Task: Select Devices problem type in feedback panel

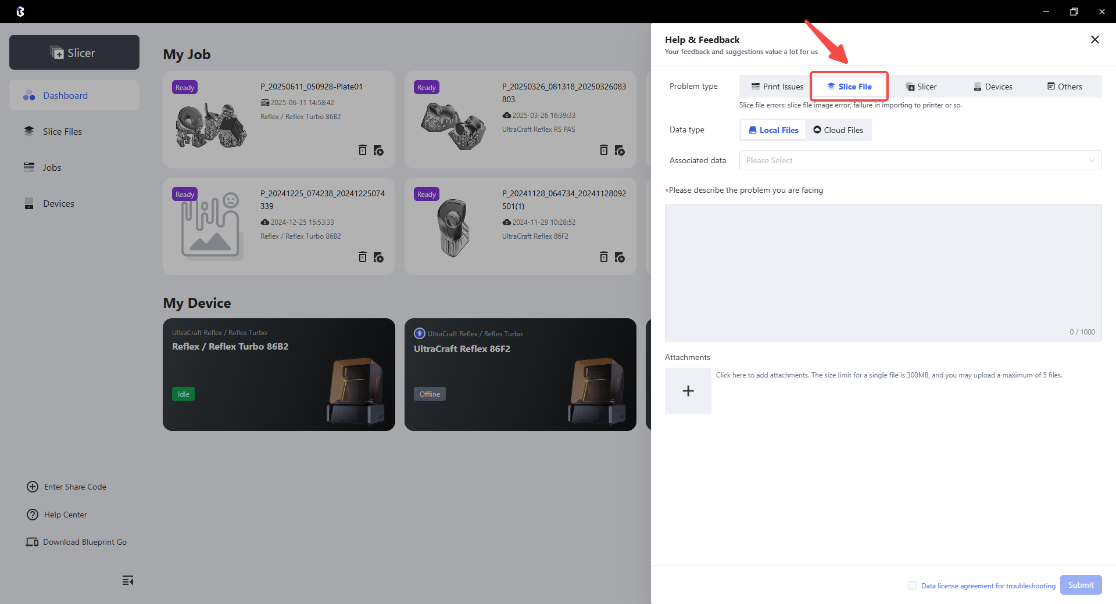Action: 993,87
